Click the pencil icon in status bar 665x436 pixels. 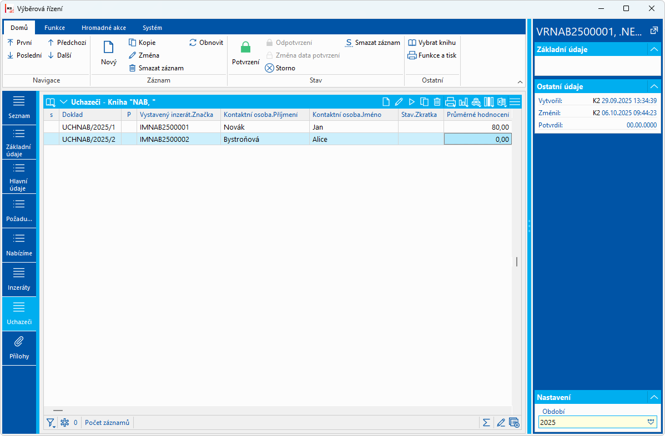click(x=501, y=422)
